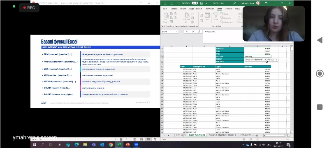329x148 pixels.
Task: Go to next slide in PowerPoint slideshow
Action: coord(127,139)
